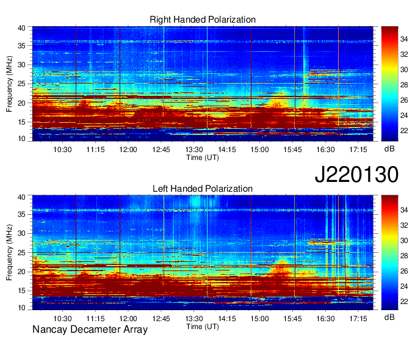Click 13:30 time tick on Left Handed plot

(x=194, y=319)
